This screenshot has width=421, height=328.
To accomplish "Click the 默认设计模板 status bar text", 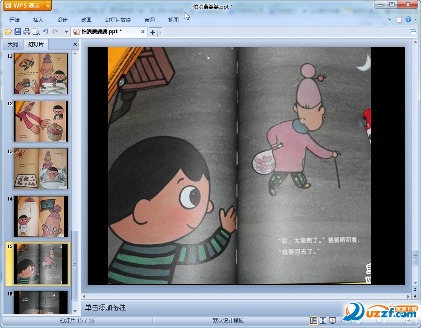I will click(x=228, y=321).
